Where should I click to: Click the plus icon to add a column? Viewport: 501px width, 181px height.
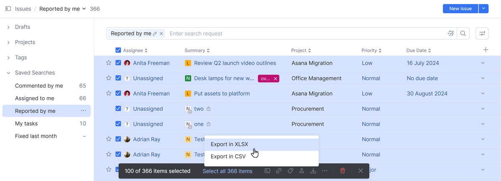point(486,50)
